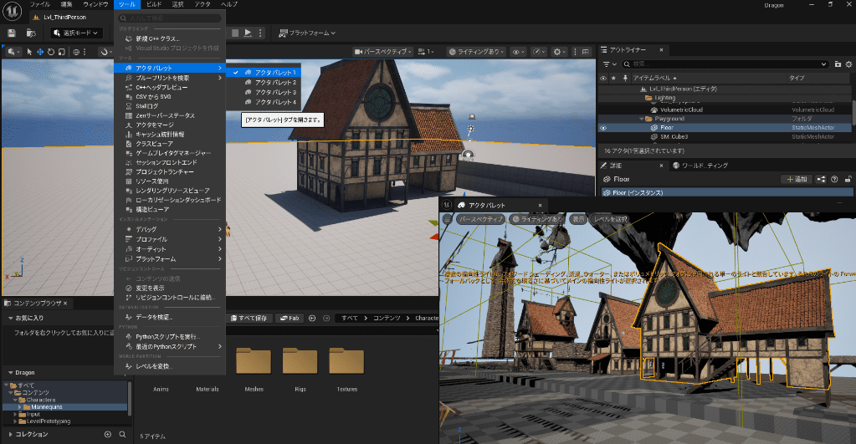
Task: Click the Fab button in content browser
Action: click(x=290, y=318)
